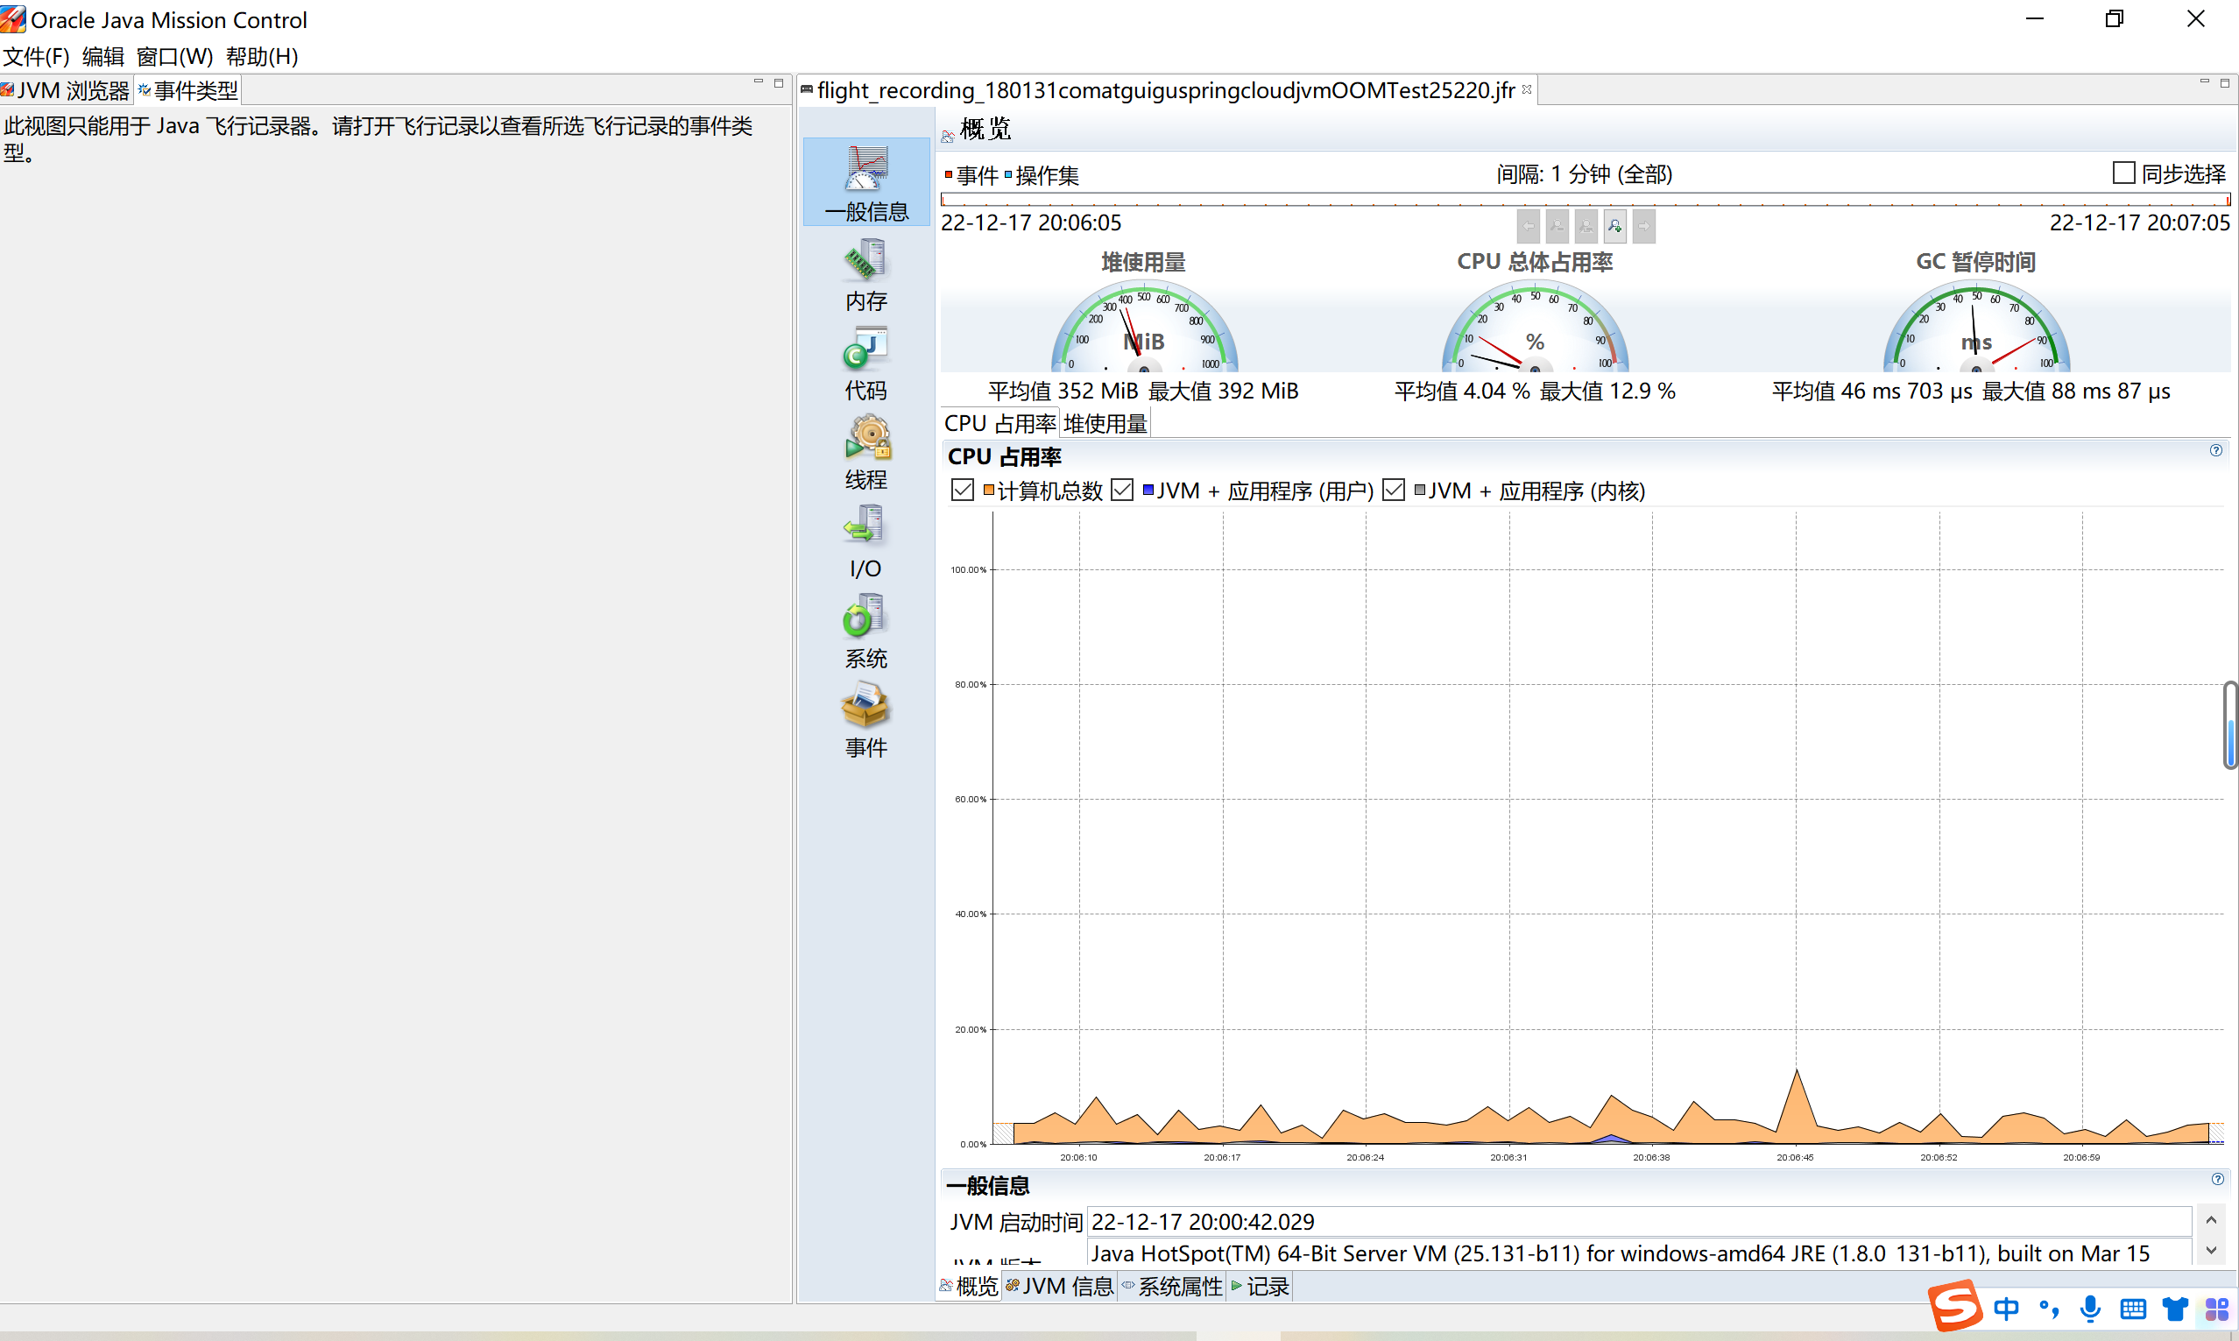
Task: Click the start time 22-12-17 20:06:05
Action: (x=1031, y=222)
